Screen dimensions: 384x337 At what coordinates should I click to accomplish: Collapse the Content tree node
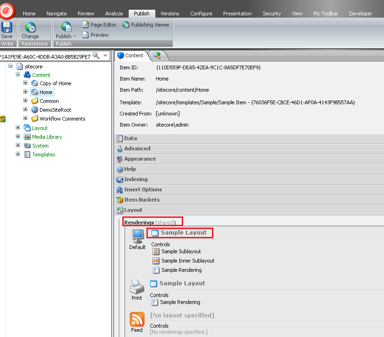[18, 74]
